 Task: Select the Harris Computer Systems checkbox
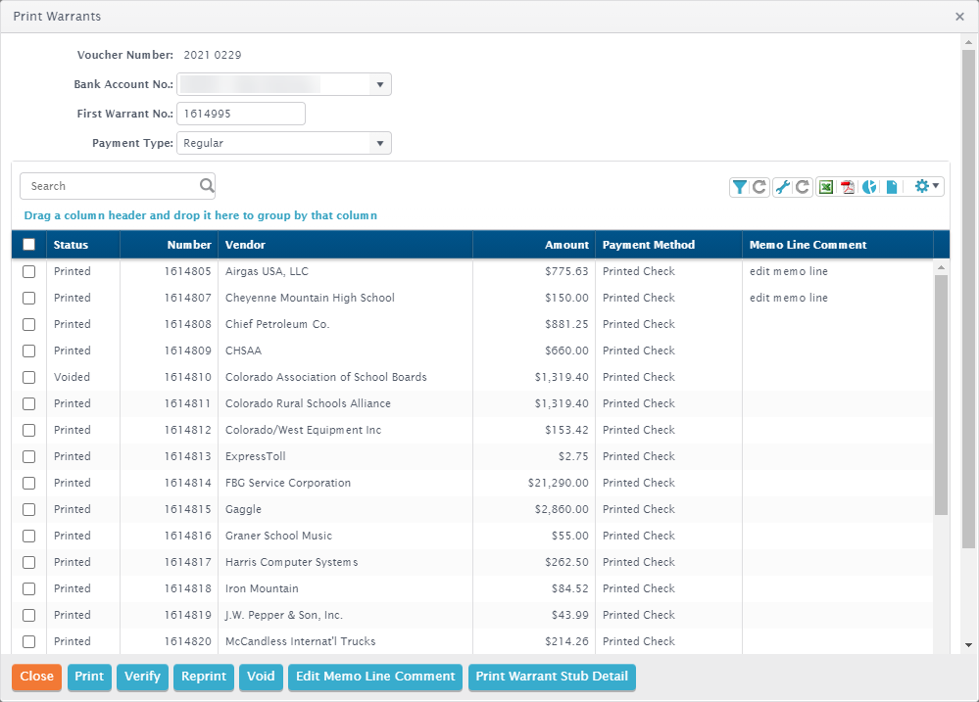(x=28, y=562)
